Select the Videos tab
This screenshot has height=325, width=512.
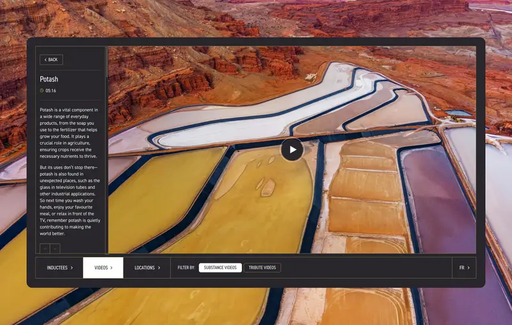coord(103,268)
